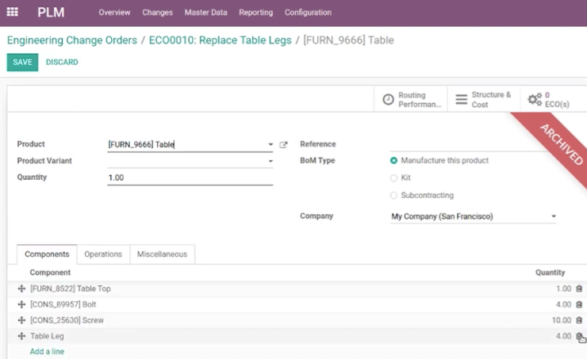
Task: Click the Quantity column header
Action: [550, 273]
